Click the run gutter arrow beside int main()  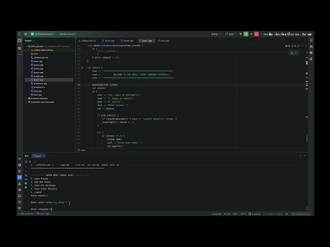click(x=82, y=67)
